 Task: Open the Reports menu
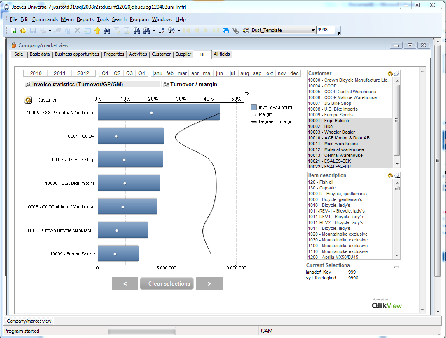[85, 19]
